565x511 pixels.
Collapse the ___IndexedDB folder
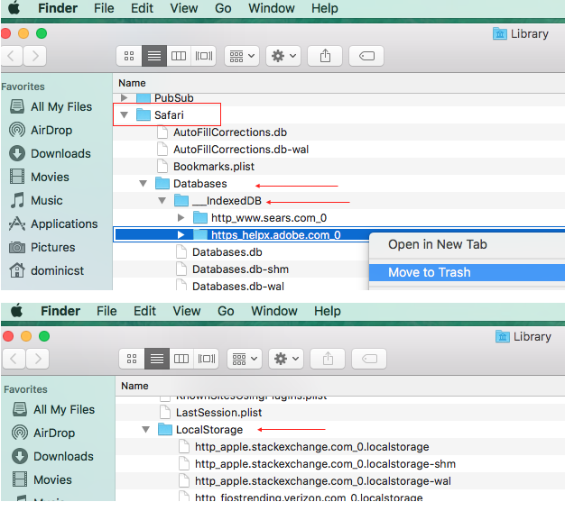click(162, 200)
